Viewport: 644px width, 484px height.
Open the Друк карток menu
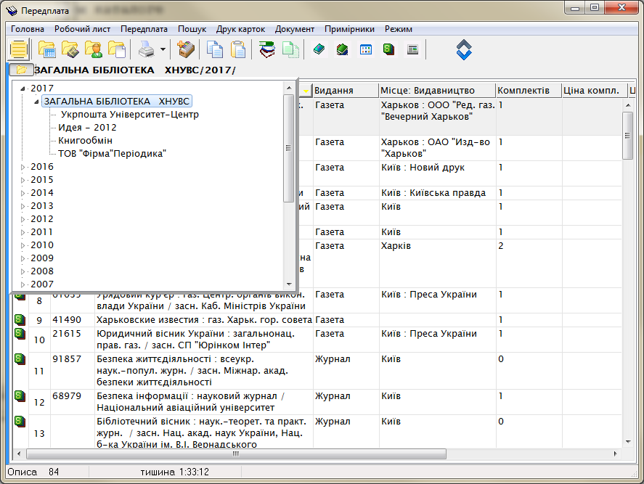click(241, 29)
